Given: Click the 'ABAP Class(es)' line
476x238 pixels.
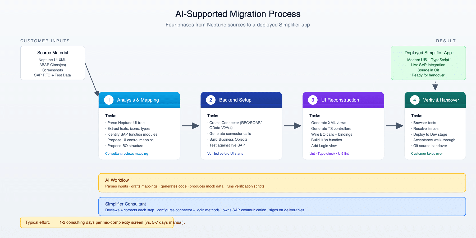Looking at the screenshot, I should 53,65.
